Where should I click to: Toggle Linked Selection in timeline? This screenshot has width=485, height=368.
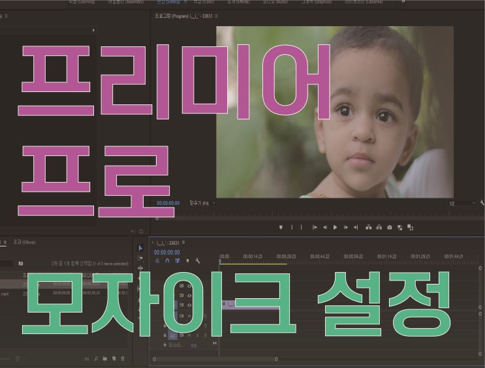178,261
